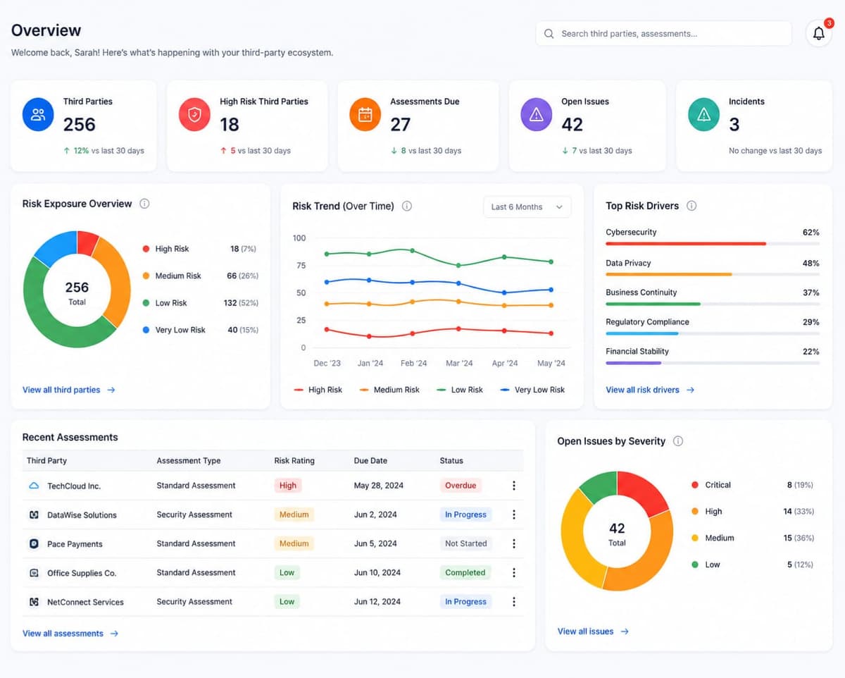Screen dimensions: 845x678
Task: Sort by Assessment Type column header
Action: [x=189, y=461]
